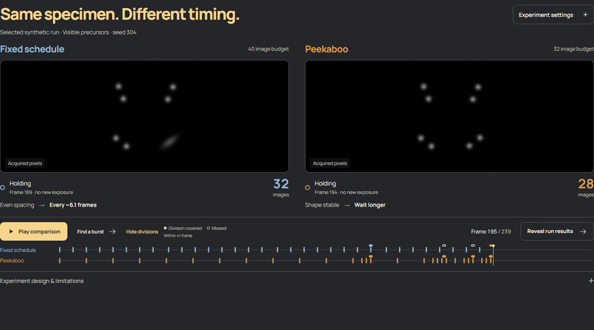
Task: Click the Frame 189 no new exposure text
Action: (x=41, y=193)
